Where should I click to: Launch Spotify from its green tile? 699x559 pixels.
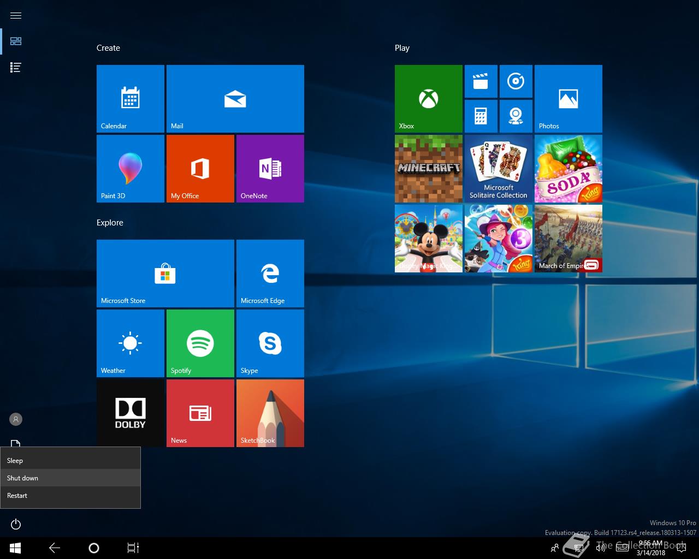click(200, 343)
